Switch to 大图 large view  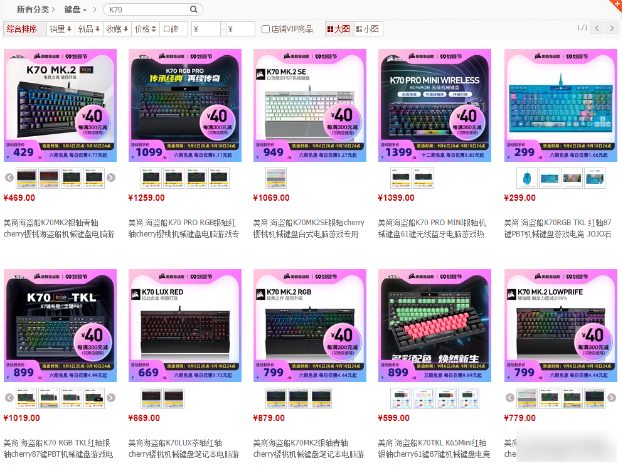click(x=338, y=29)
